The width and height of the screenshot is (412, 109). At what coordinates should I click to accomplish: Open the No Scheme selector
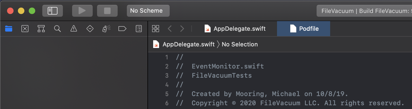coord(148,11)
